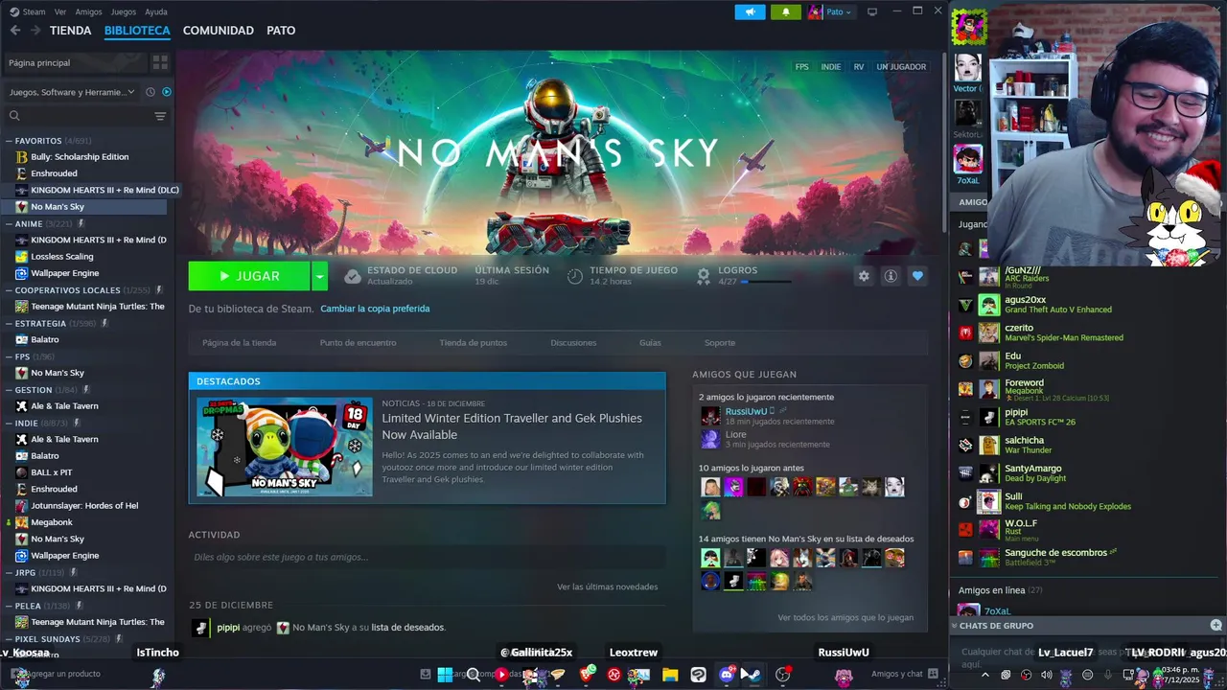Sort library by recent activity clock icon
Screen dimensions: 1227x690
[150, 92]
